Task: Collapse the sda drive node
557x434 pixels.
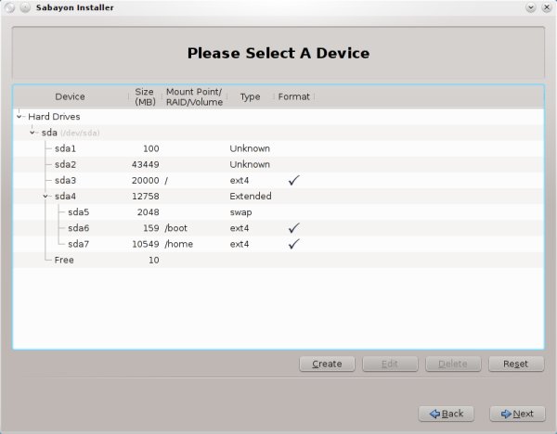Action: pyautogui.click(x=32, y=133)
